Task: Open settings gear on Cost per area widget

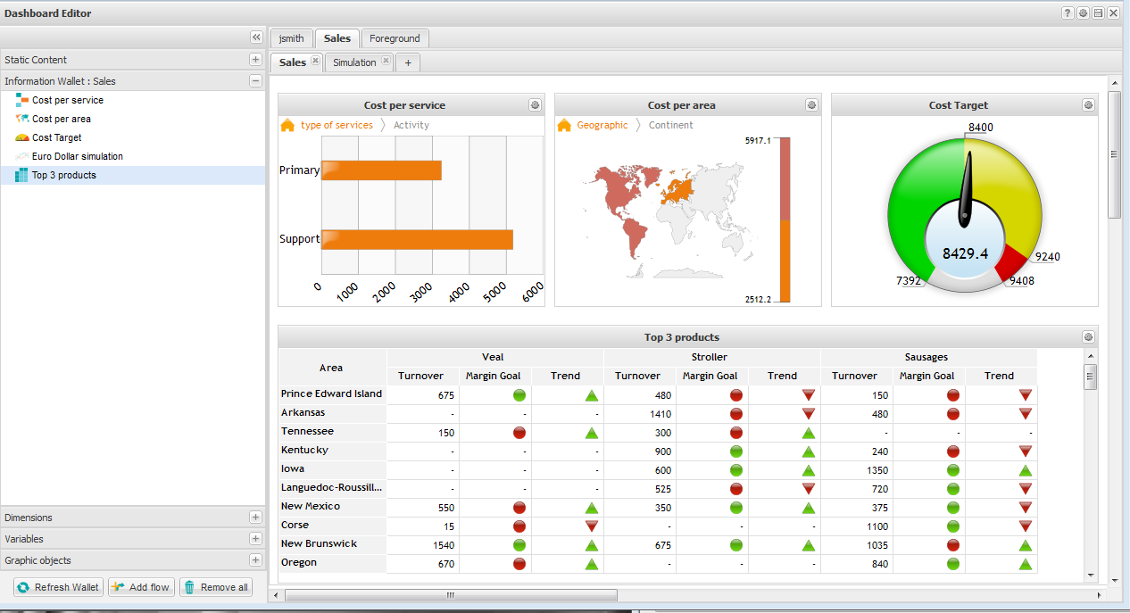Action: click(x=811, y=105)
